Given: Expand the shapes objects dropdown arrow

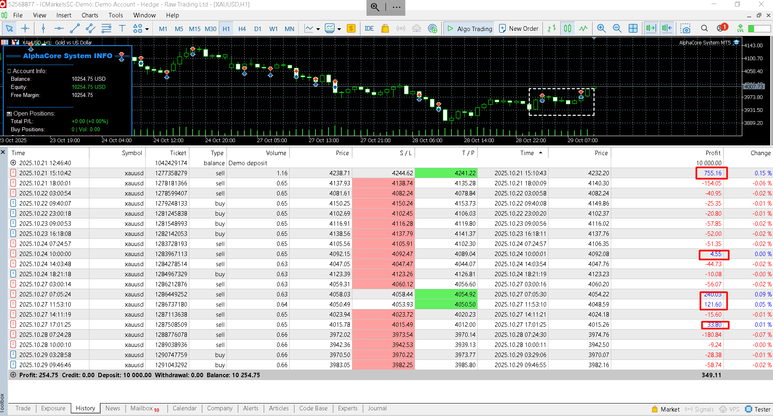Looking at the screenshot, I should (x=147, y=29).
